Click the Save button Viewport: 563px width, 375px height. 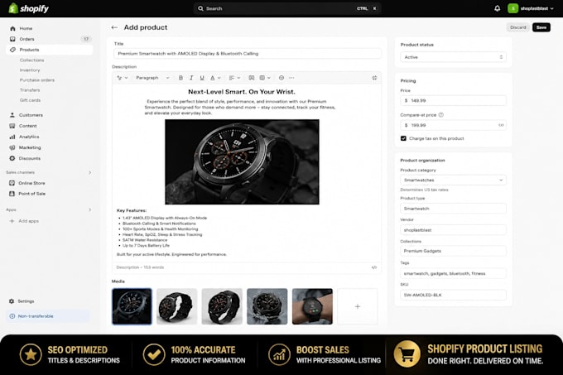pos(541,27)
